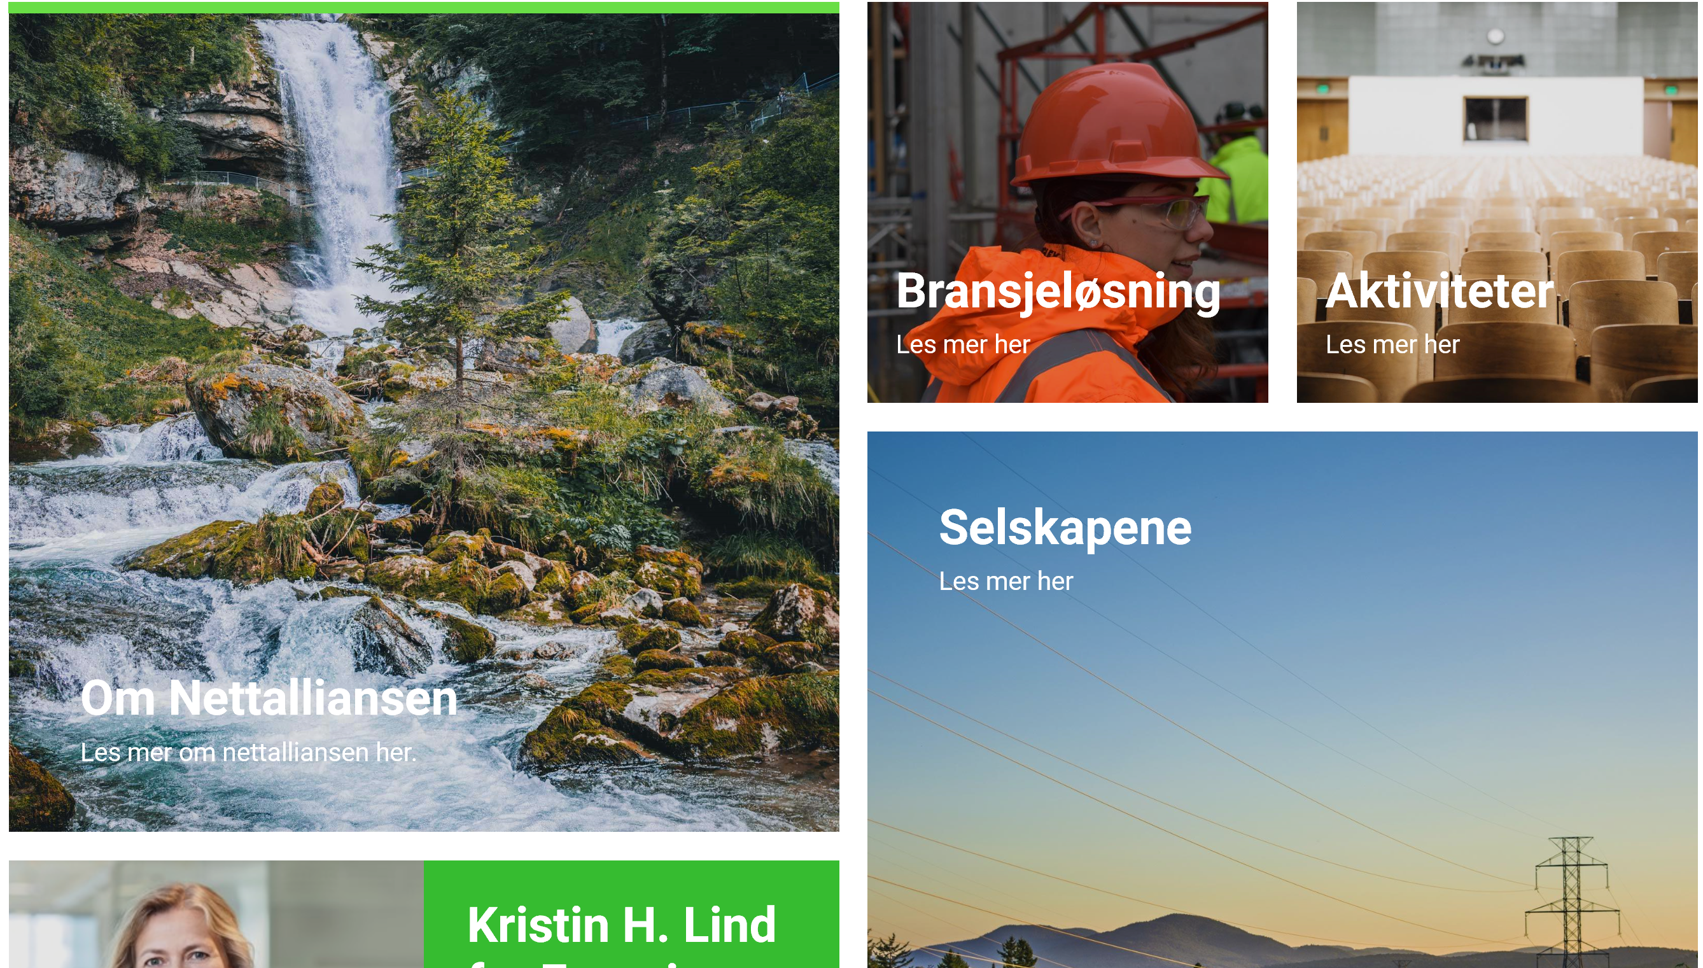Click the blue sky in Selskapene card

1396,519
